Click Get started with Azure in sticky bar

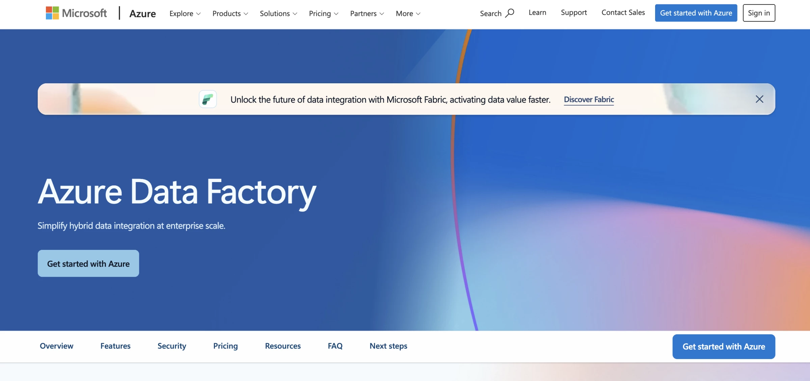coord(724,347)
